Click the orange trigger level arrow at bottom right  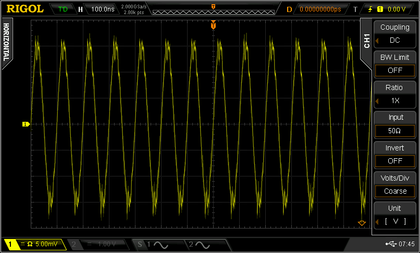coord(362,223)
